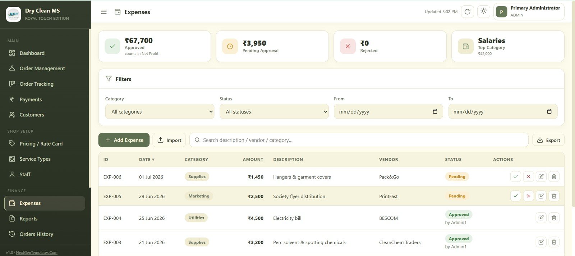Screen dimensions: 575x256
Task: Open the Customers section
Action: (45, 115)
